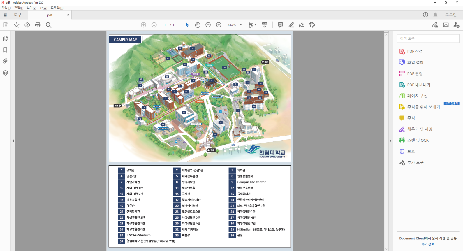Image resolution: width=463 pixels, height=251 pixels.
Task: Go to previous page arrow
Action: click(143, 25)
